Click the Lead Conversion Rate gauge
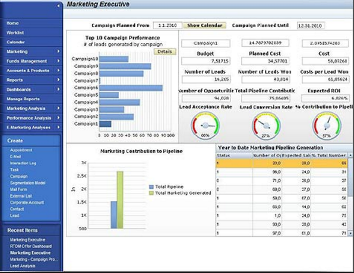 [266, 126]
